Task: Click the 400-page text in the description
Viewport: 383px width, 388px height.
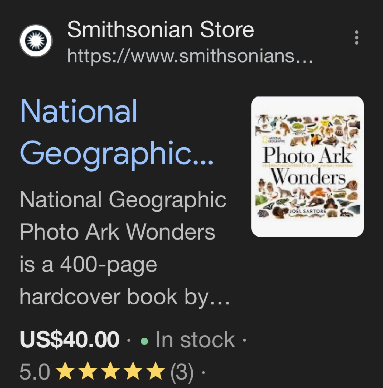Action: point(109,265)
